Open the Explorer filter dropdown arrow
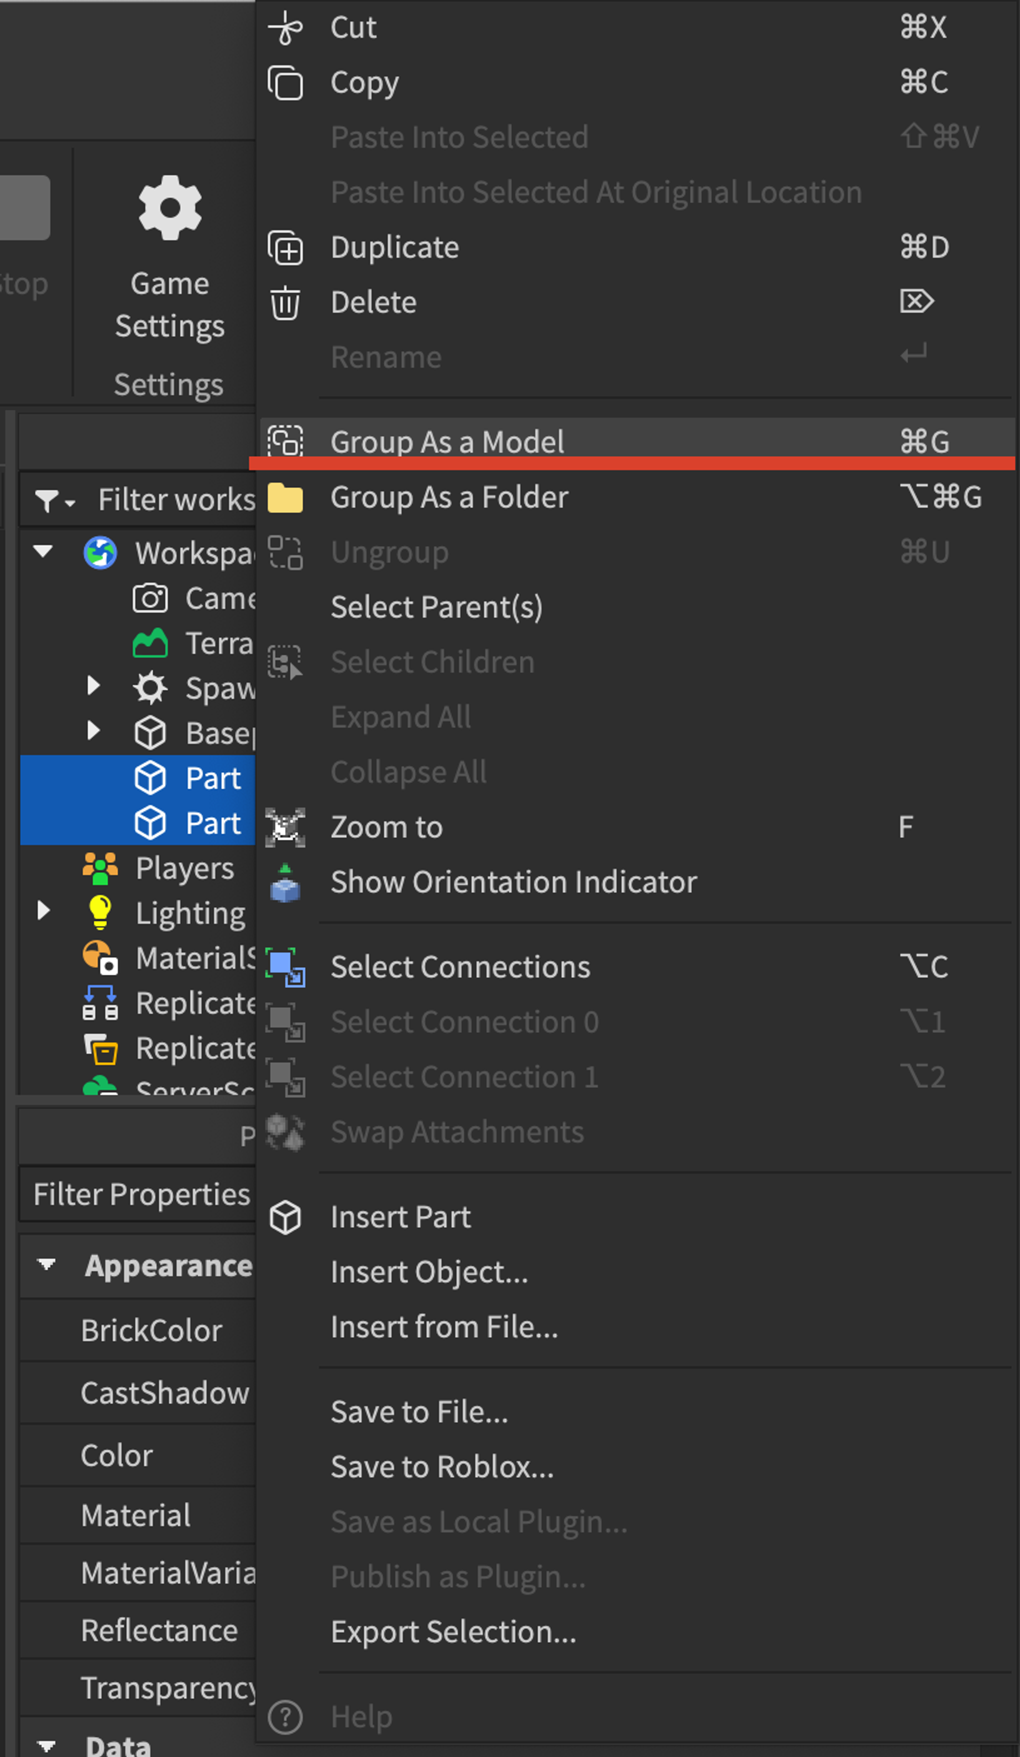1020x1757 pixels. [69, 502]
